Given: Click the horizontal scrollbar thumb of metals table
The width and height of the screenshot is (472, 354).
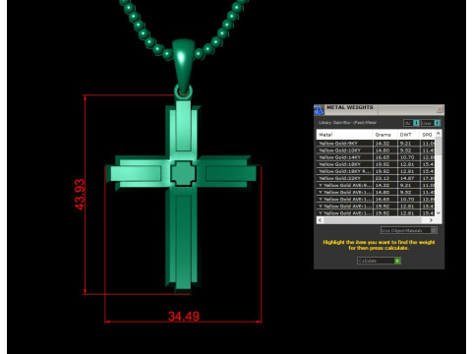Looking at the screenshot, I should (x=372, y=220).
